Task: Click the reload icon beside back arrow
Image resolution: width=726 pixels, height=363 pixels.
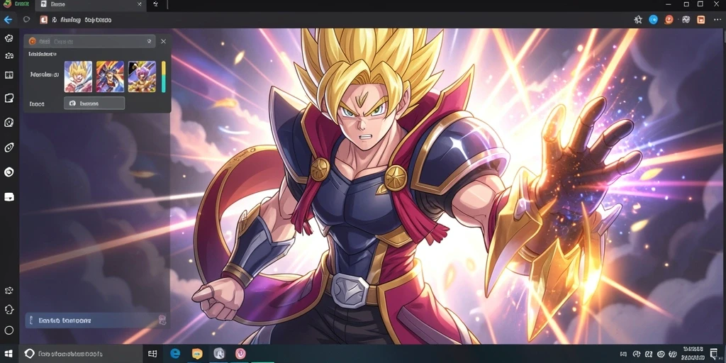Action: [26, 19]
